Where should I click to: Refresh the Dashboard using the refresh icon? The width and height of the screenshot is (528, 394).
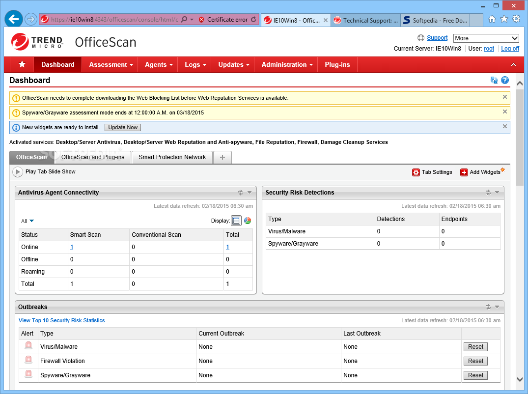click(x=494, y=80)
